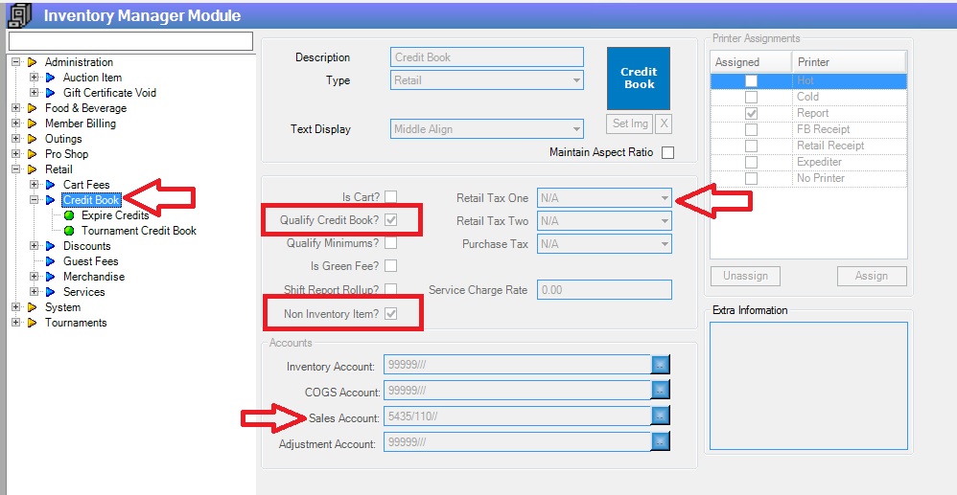Expand the Food & Beverage tree node
957x495 pixels.
[x=15, y=108]
